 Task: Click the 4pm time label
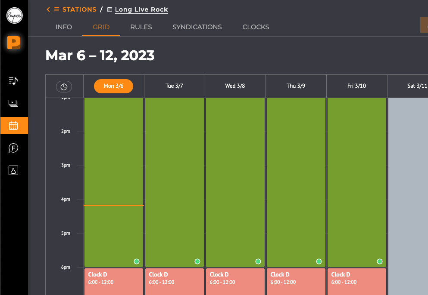66,200
